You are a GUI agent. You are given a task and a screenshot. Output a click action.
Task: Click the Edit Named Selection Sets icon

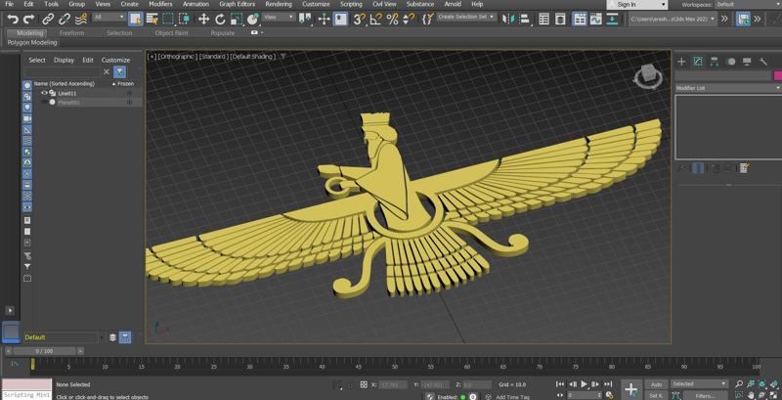point(427,20)
